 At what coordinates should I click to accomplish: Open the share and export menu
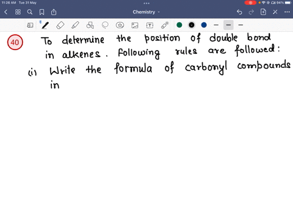click(54, 12)
